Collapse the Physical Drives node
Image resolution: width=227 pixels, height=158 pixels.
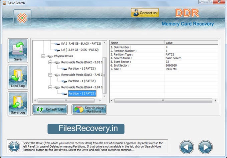(x=43, y=56)
